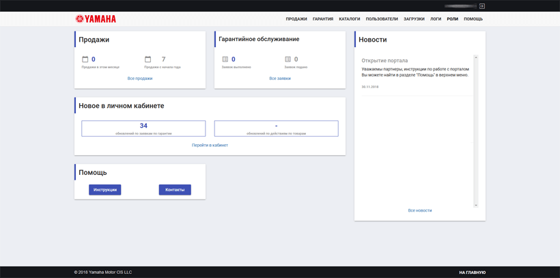Click list icon next to submitted requests

coord(288,59)
